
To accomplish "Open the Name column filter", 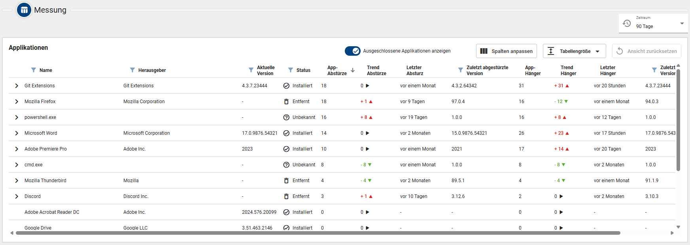I will click(34, 70).
